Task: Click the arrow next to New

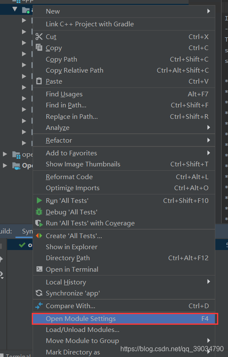Action: [209, 11]
